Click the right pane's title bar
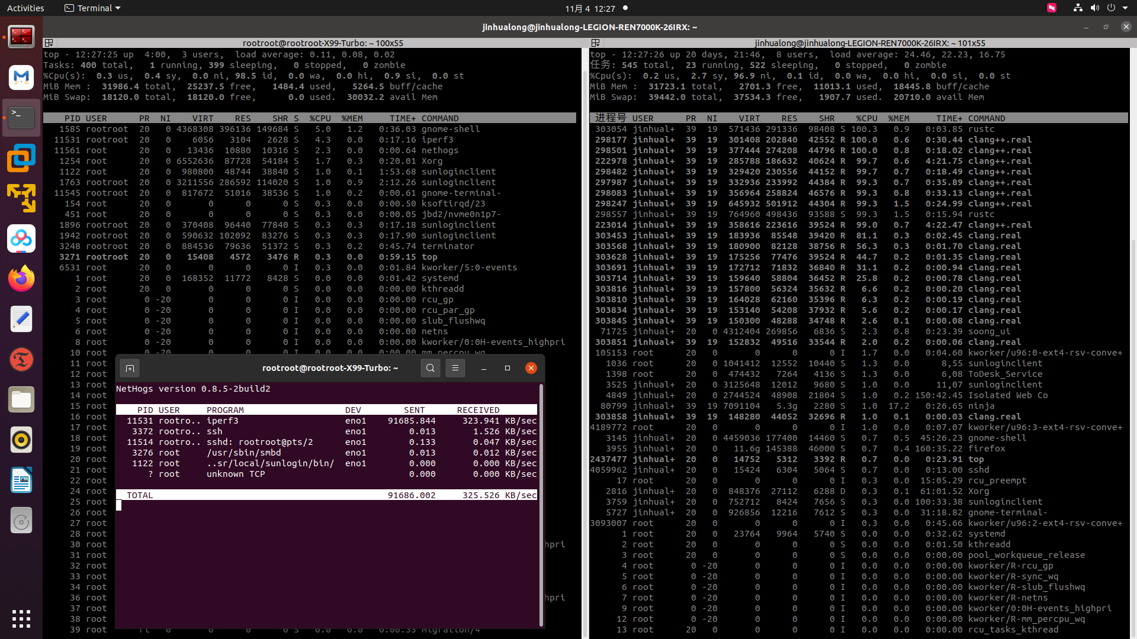 point(869,43)
